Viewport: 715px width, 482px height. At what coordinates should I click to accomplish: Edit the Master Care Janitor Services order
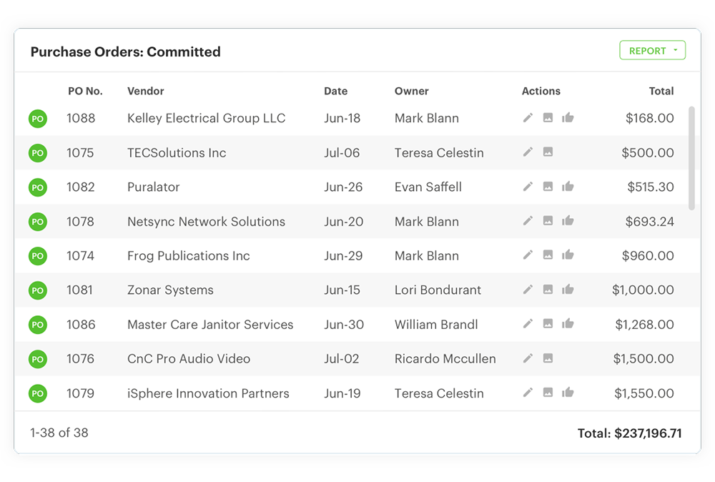tap(528, 324)
